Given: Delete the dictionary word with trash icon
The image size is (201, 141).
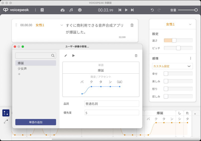Looking at the screenshot, I should coord(136,56).
